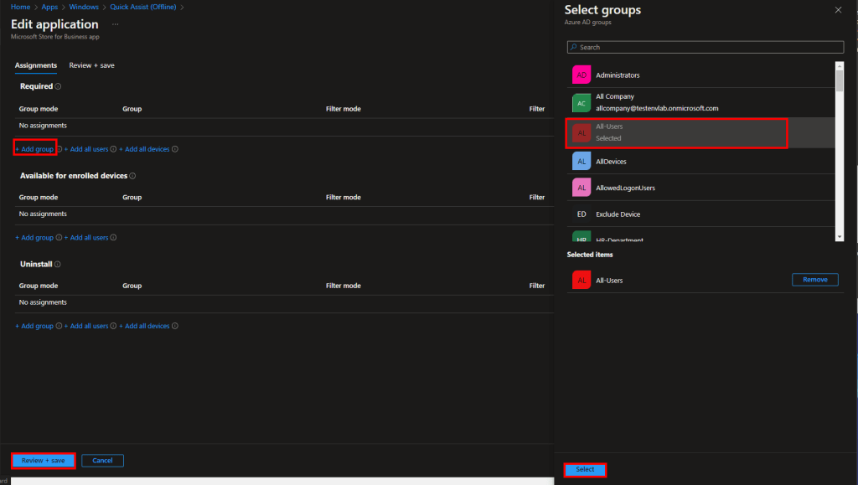Click the Administrators group avatar icon
Screen dimensions: 858x485
coord(581,75)
